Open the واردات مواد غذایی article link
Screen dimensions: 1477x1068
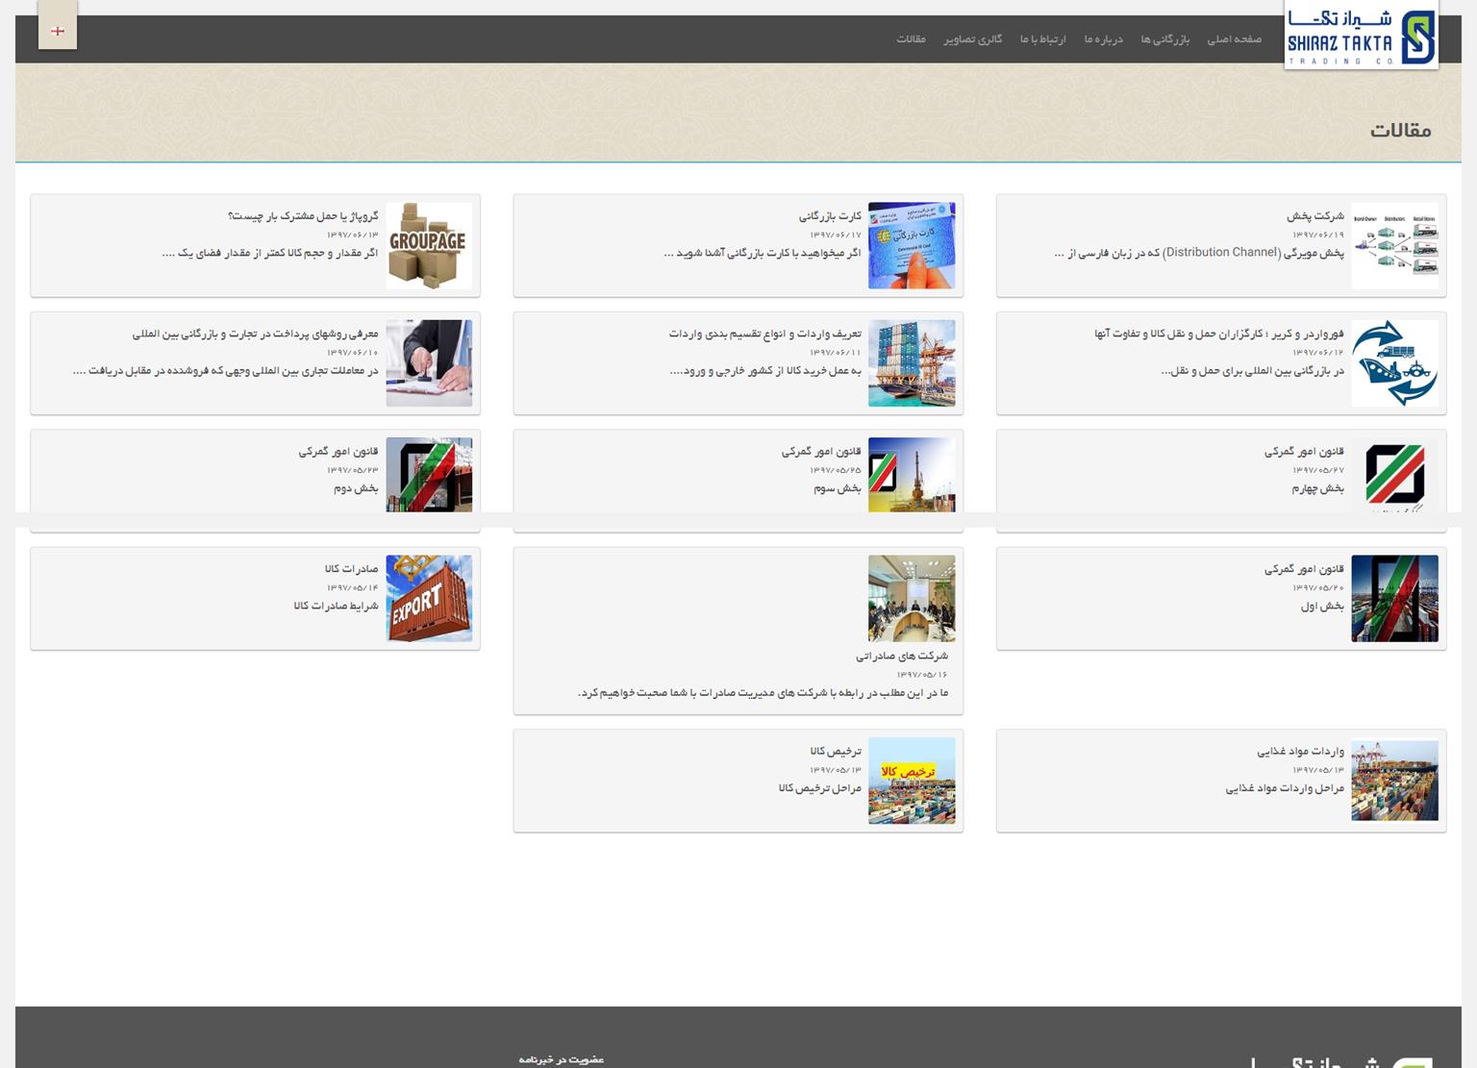click(x=1300, y=752)
